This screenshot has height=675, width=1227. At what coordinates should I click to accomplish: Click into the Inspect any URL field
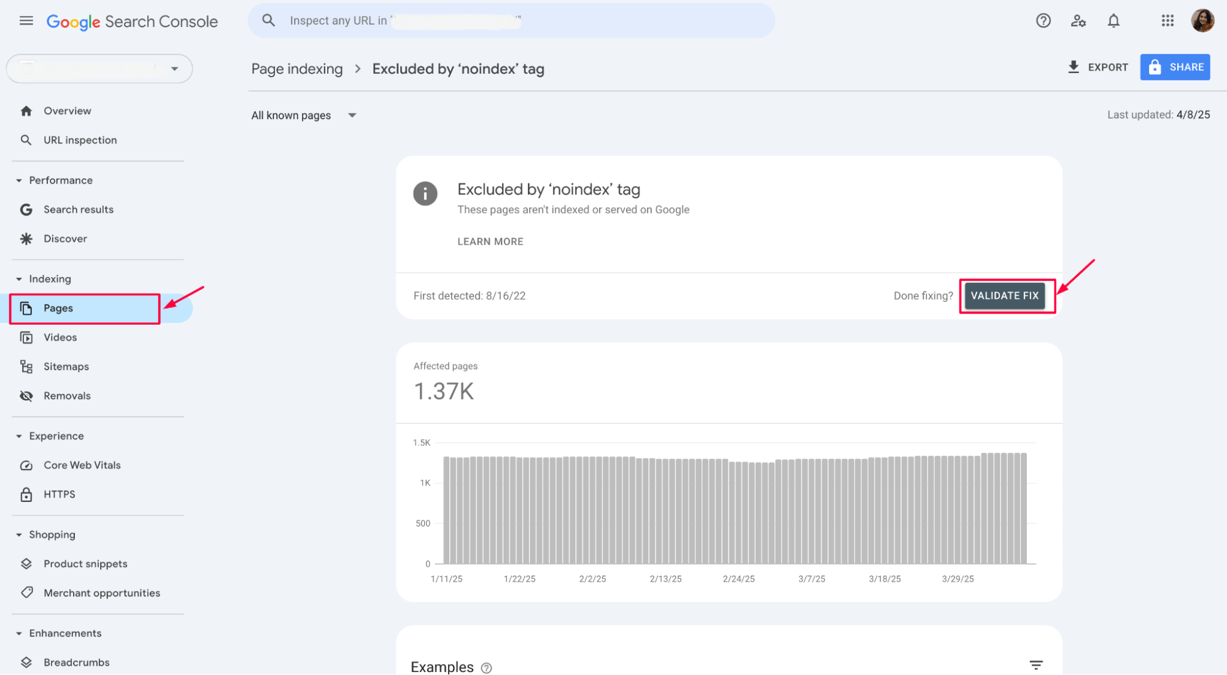(511, 20)
